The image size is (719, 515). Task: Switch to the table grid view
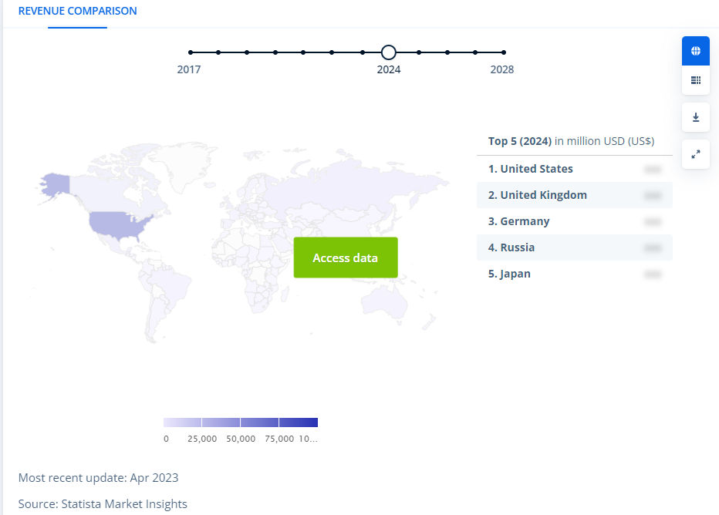[x=695, y=80]
